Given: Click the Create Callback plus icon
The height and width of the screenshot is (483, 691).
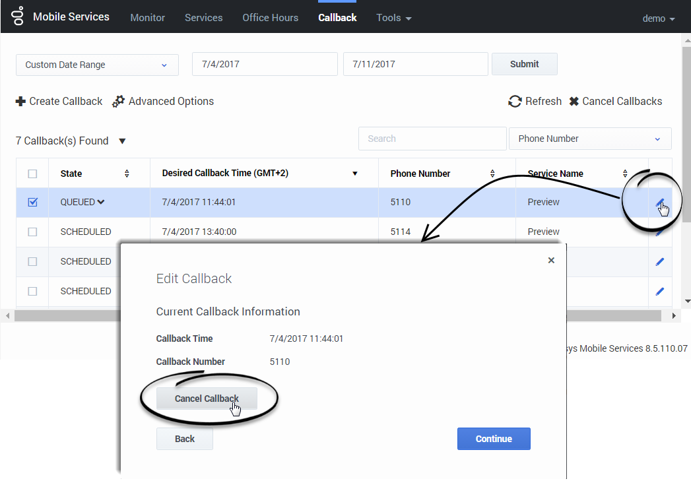Looking at the screenshot, I should [x=20, y=102].
